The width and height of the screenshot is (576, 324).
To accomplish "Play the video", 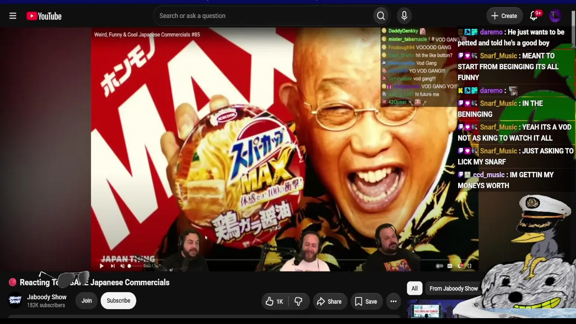I will coord(101,266).
